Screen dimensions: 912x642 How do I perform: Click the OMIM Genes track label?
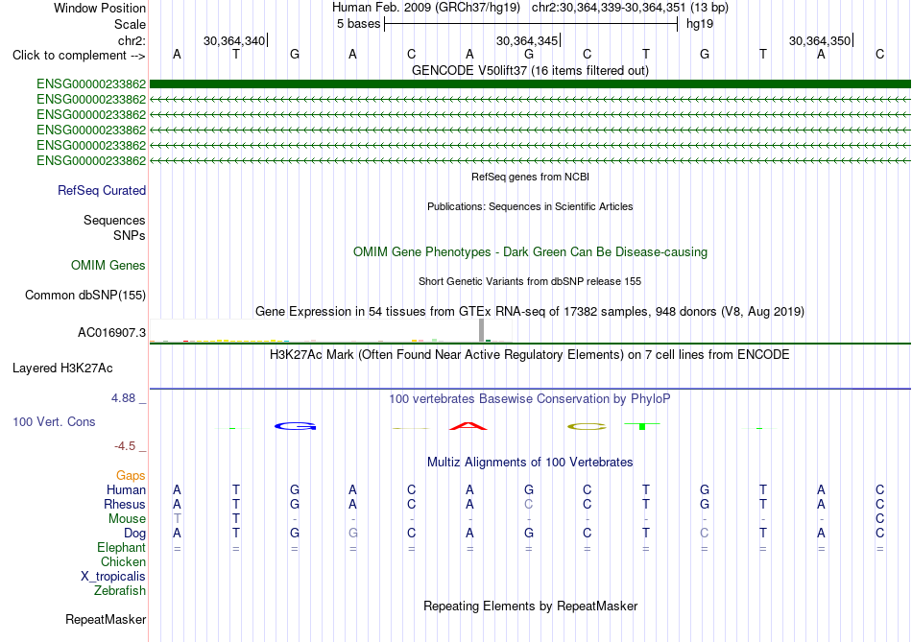(108, 266)
